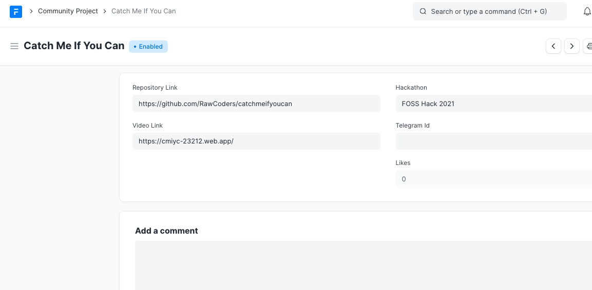The image size is (592, 290).
Task: Click the print icon
Action: coord(588,46)
